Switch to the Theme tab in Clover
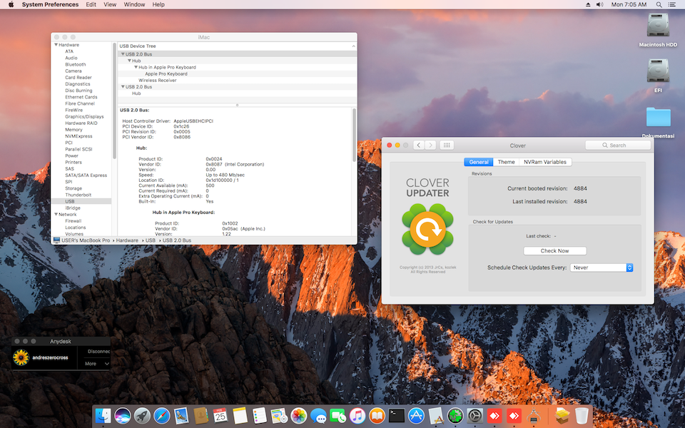This screenshot has width=685, height=428. click(506, 162)
